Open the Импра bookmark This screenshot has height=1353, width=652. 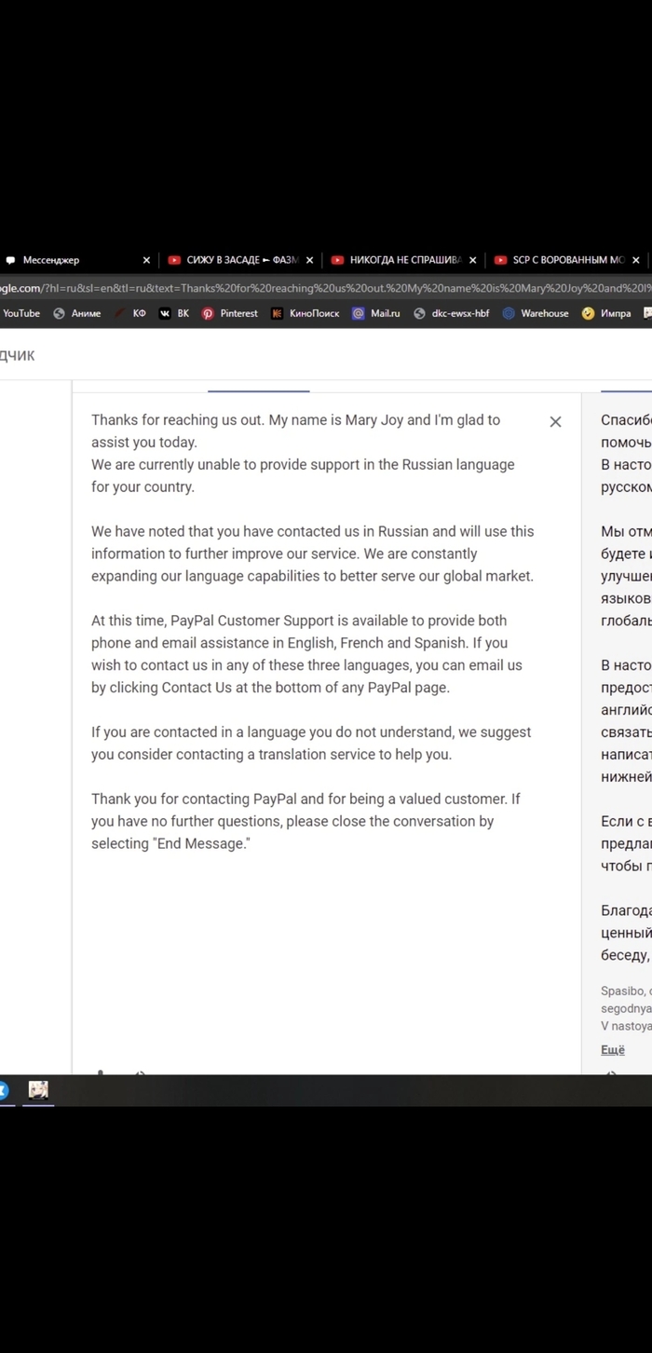606,313
